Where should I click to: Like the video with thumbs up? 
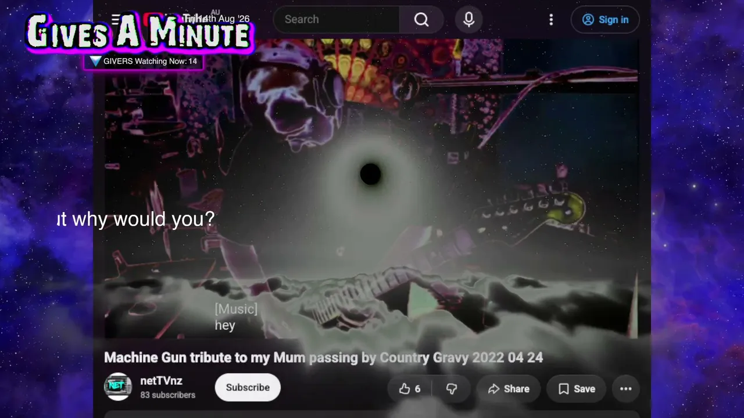coord(410,389)
